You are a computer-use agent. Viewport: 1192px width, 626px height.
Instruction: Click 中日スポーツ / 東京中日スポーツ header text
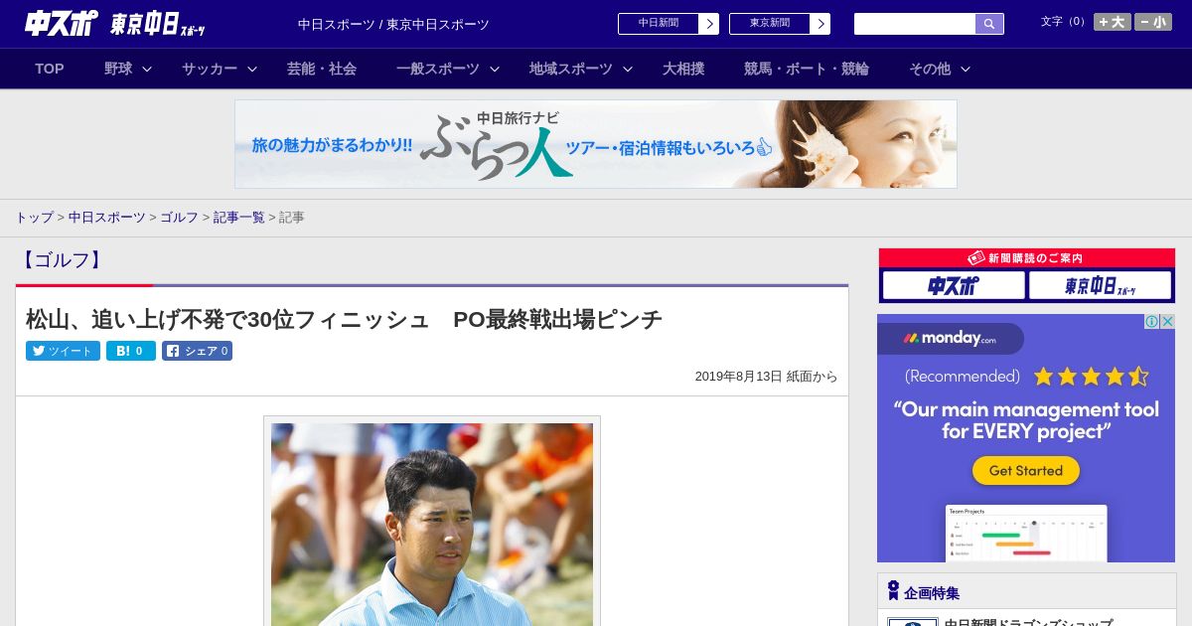tap(393, 24)
